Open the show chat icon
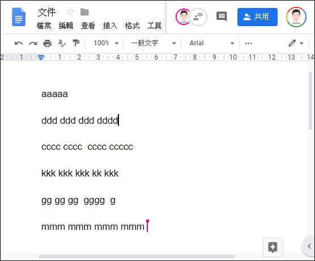This screenshot has height=261, width=315. (x=198, y=17)
